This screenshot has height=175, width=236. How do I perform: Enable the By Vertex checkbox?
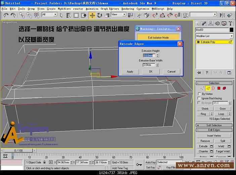pyautogui.click(x=199, y=94)
